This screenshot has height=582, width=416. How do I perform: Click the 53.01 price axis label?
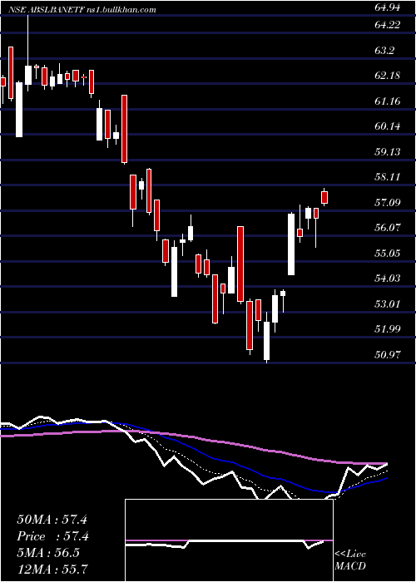click(x=388, y=303)
